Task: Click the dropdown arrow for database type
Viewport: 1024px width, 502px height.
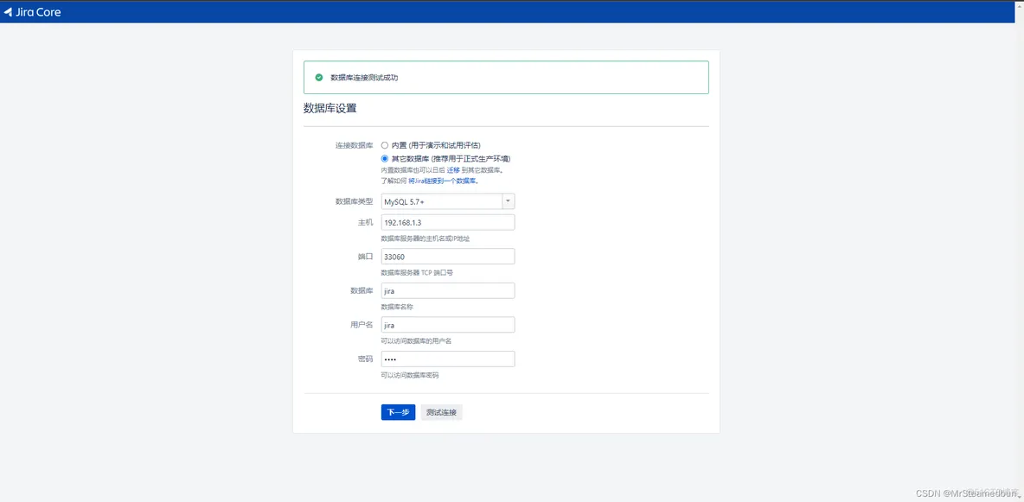Action: [508, 201]
